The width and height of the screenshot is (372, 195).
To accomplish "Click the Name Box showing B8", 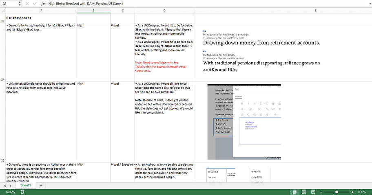I will tap(9, 4).
